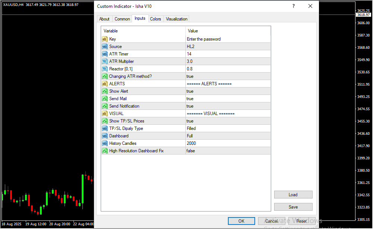Open the Dashboard value Full dropdown
This screenshot has width=373, height=229.
coord(228,136)
